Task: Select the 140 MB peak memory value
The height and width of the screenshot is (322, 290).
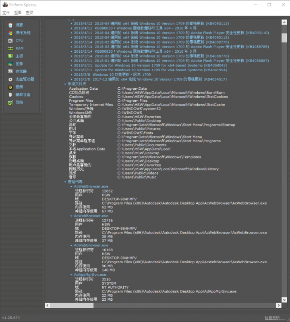Action: coord(108,270)
